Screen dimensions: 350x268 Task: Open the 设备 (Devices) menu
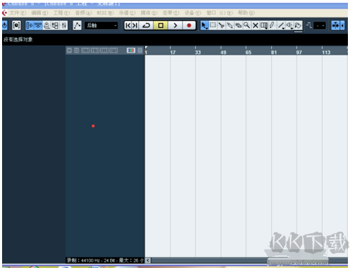(193, 13)
